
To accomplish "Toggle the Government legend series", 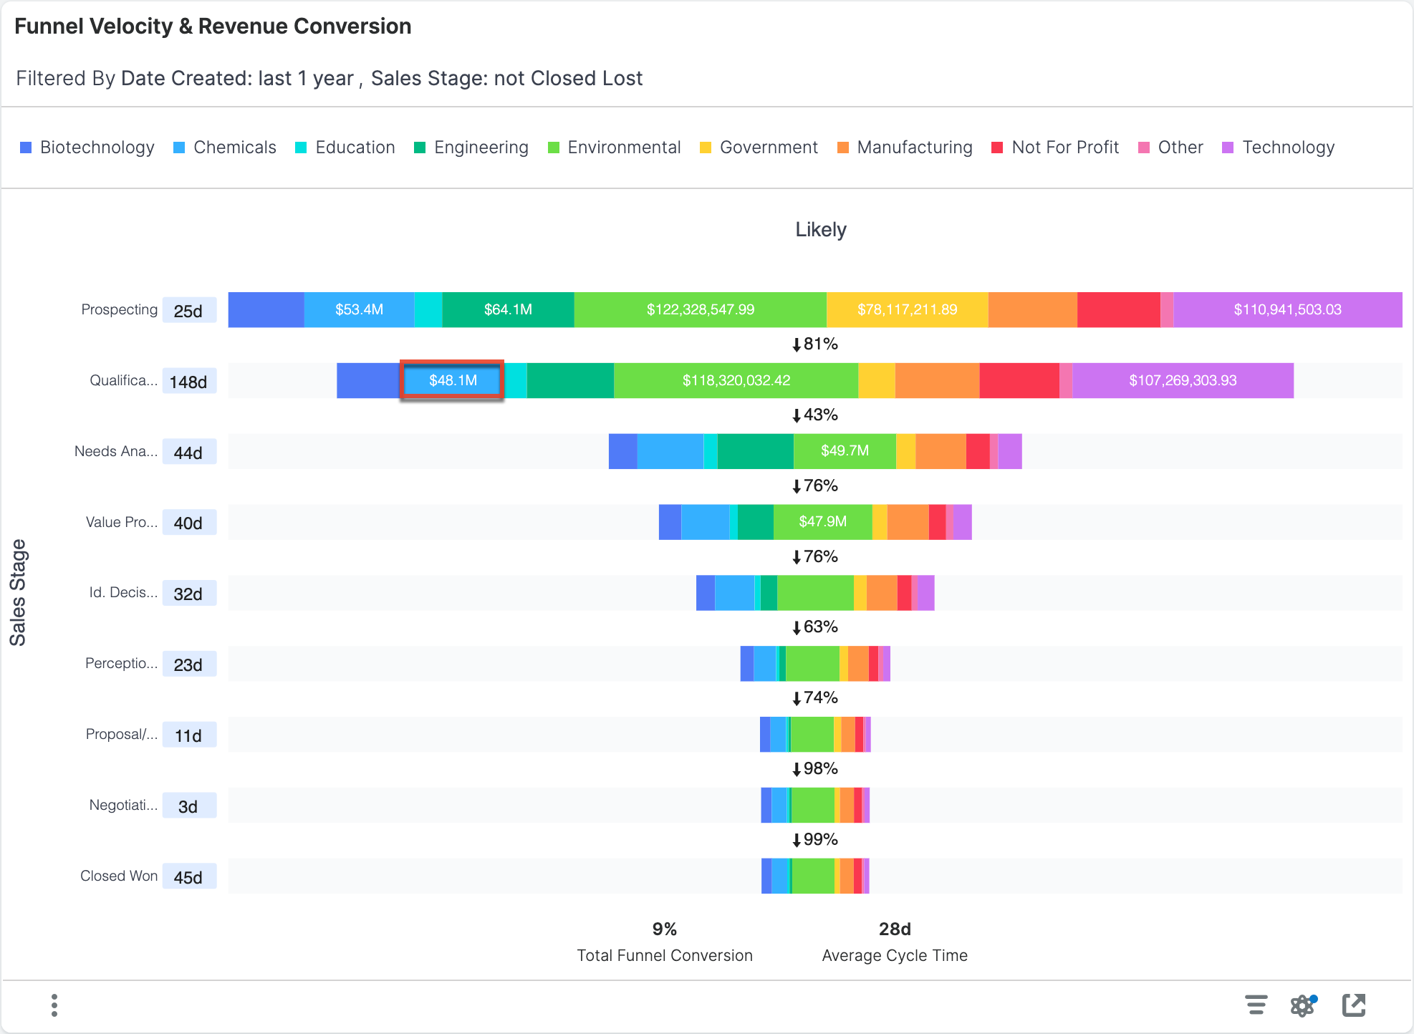I will point(769,148).
